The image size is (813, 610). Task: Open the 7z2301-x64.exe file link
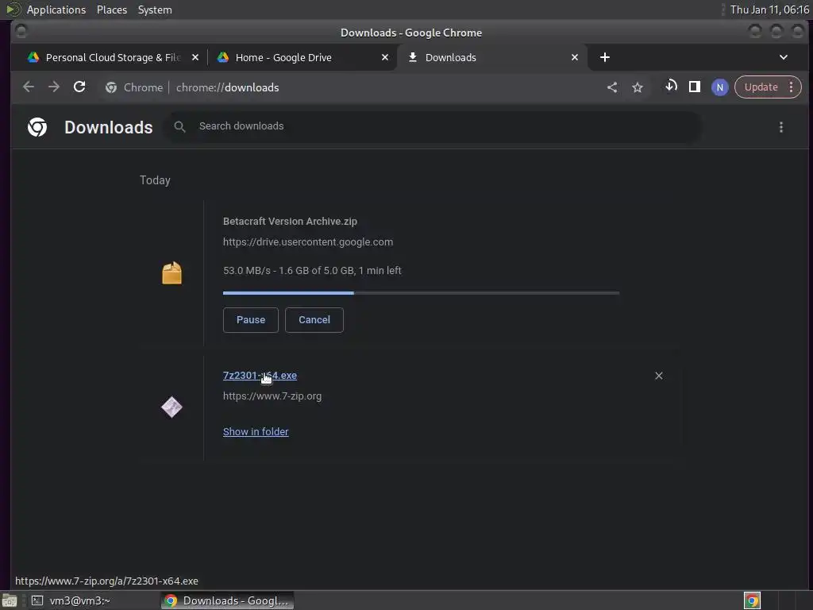(x=260, y=376)
